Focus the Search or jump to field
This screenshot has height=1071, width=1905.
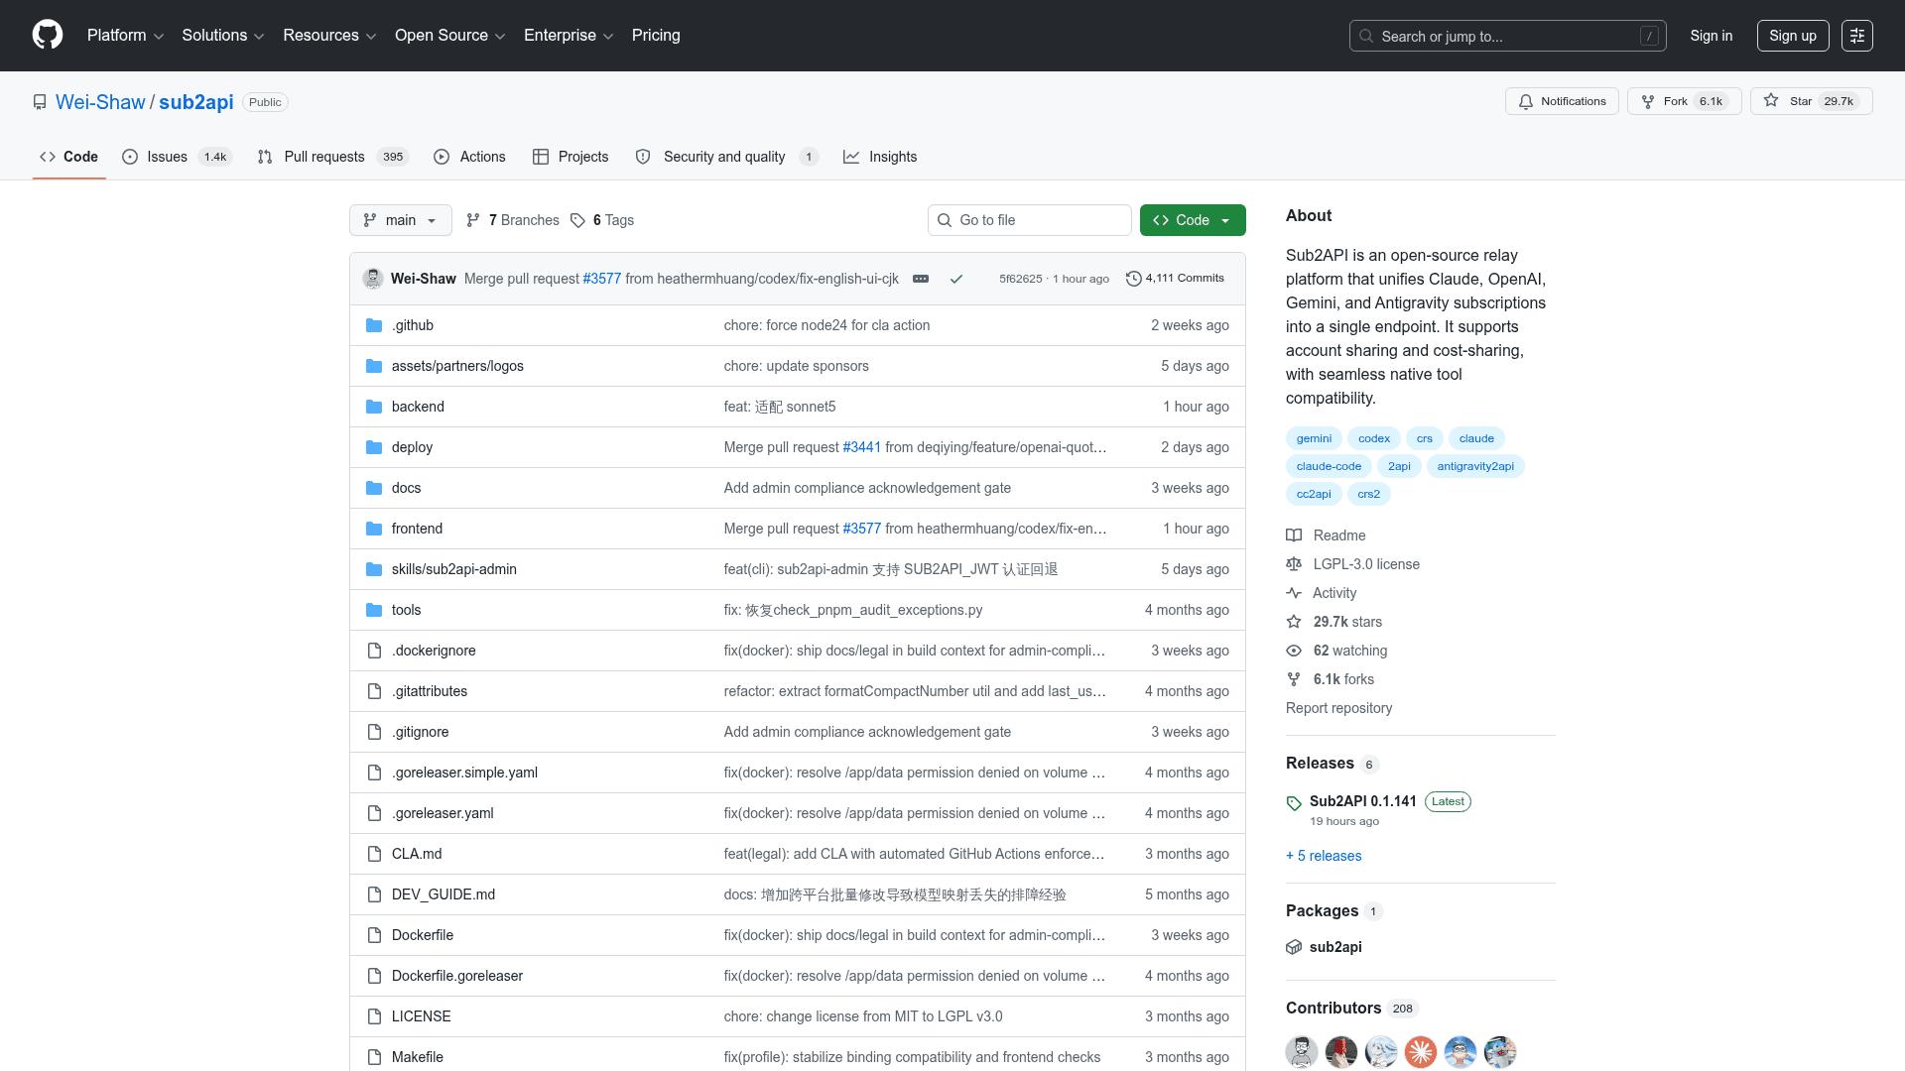coord(1507,36)
